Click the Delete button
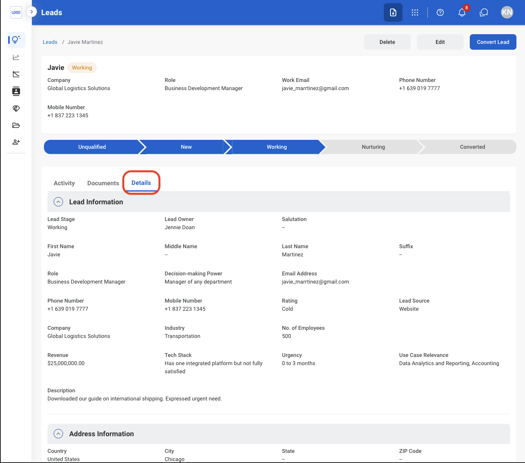This screenshot has height=463, width=525. (387, 42)
